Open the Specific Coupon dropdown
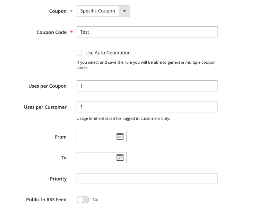 coord(98,11)
